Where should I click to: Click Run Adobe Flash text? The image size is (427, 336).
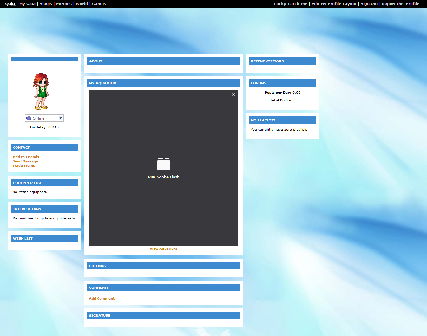[164, 177]
